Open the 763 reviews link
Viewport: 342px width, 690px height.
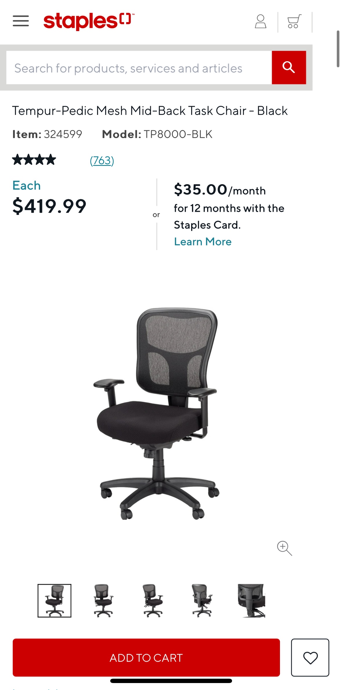(102, 160)
